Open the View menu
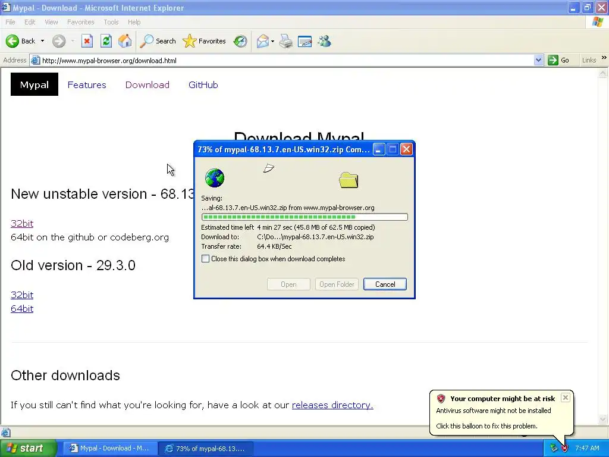 coord(51,22)
